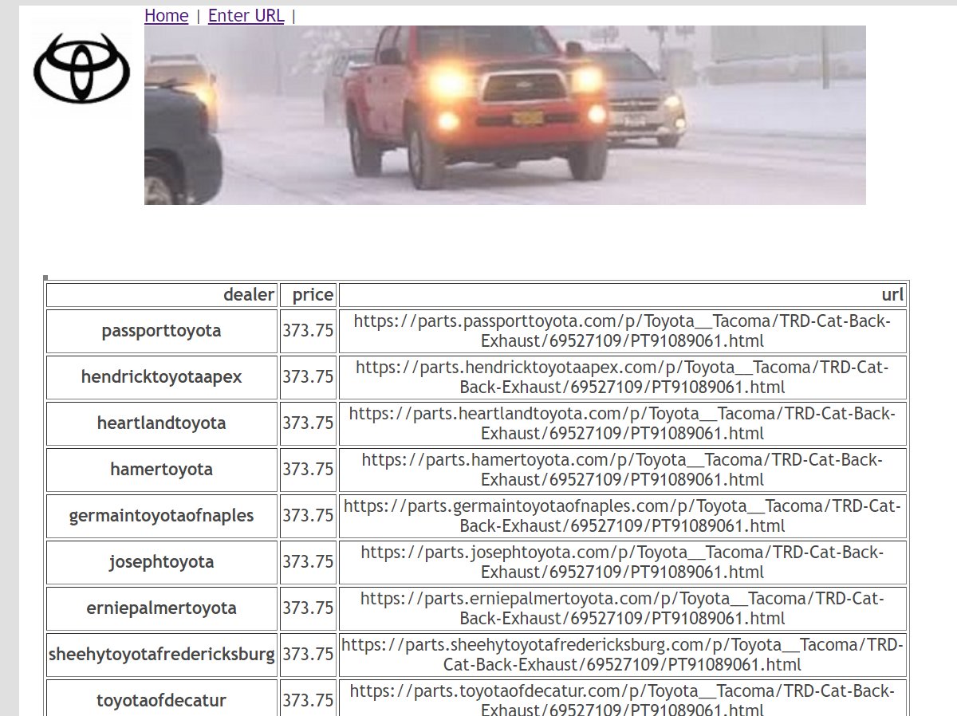The image size is (957, 716).
Task: Select the heartlandtoyota dealer cell
Action: 162,423
